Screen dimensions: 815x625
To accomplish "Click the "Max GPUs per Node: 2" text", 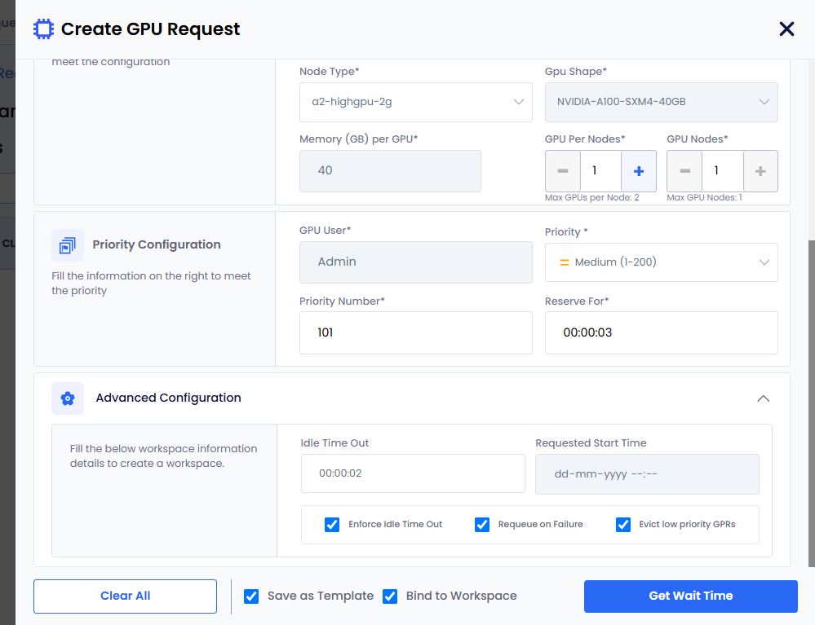I will coord(592,198).
